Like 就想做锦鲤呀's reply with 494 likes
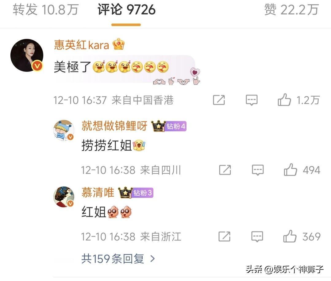 290,170
